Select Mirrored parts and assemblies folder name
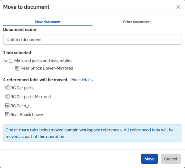Viewport: 185px width, 168px height. pos(43,61)
